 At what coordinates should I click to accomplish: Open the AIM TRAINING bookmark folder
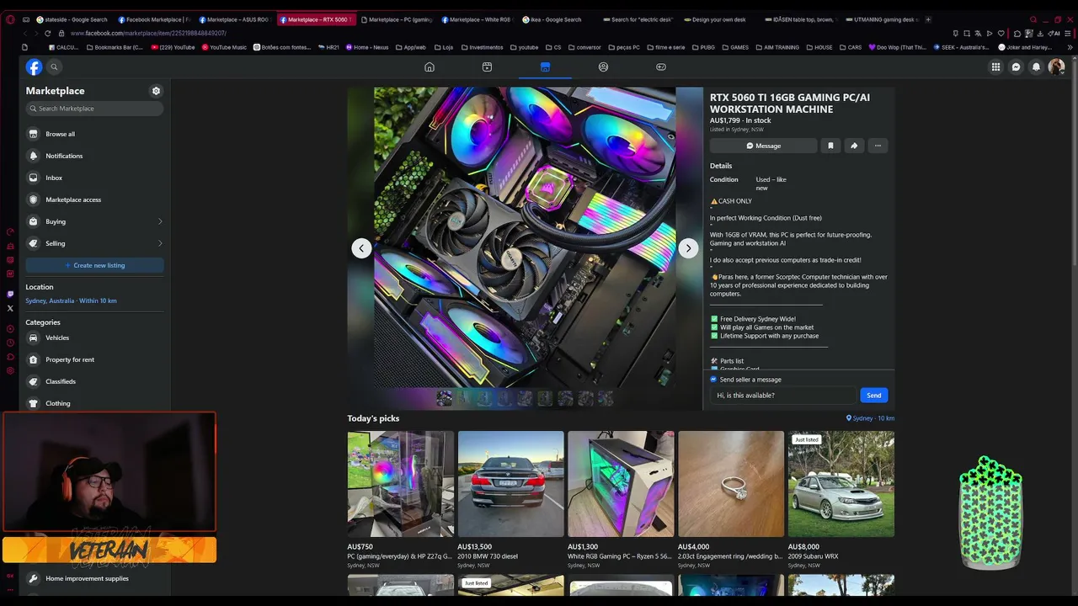coord(777,47)
